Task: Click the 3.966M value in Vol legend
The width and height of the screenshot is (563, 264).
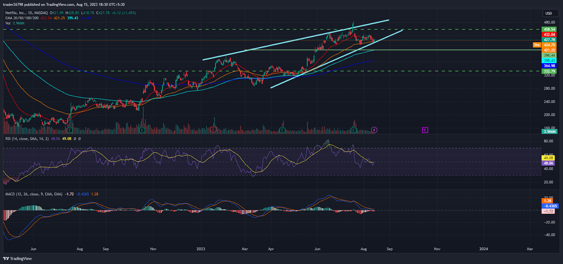Action: 18,23
